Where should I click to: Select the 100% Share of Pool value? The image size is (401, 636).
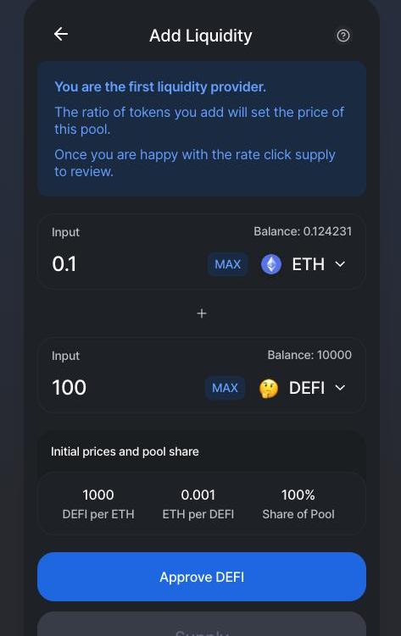click(298, 495)
